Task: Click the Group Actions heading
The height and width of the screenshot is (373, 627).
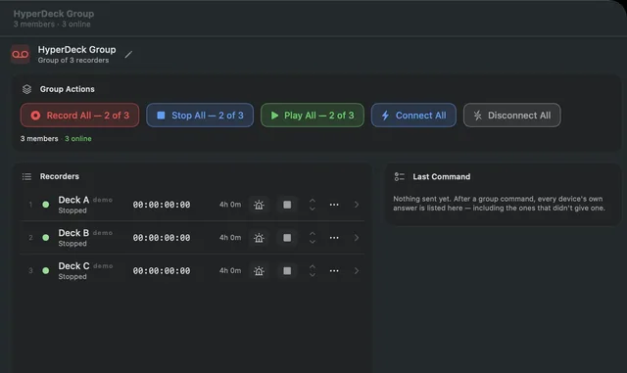Action: click(68, 89)
